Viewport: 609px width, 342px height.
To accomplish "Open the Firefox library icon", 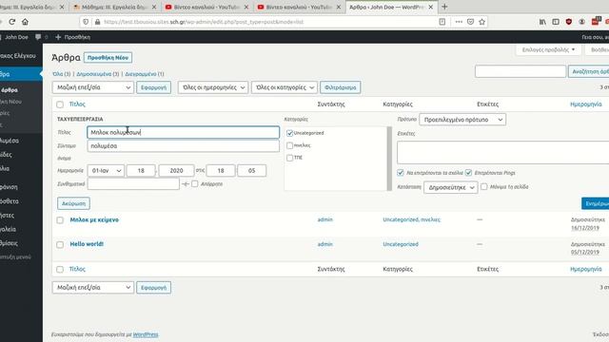I will (542, 22).
